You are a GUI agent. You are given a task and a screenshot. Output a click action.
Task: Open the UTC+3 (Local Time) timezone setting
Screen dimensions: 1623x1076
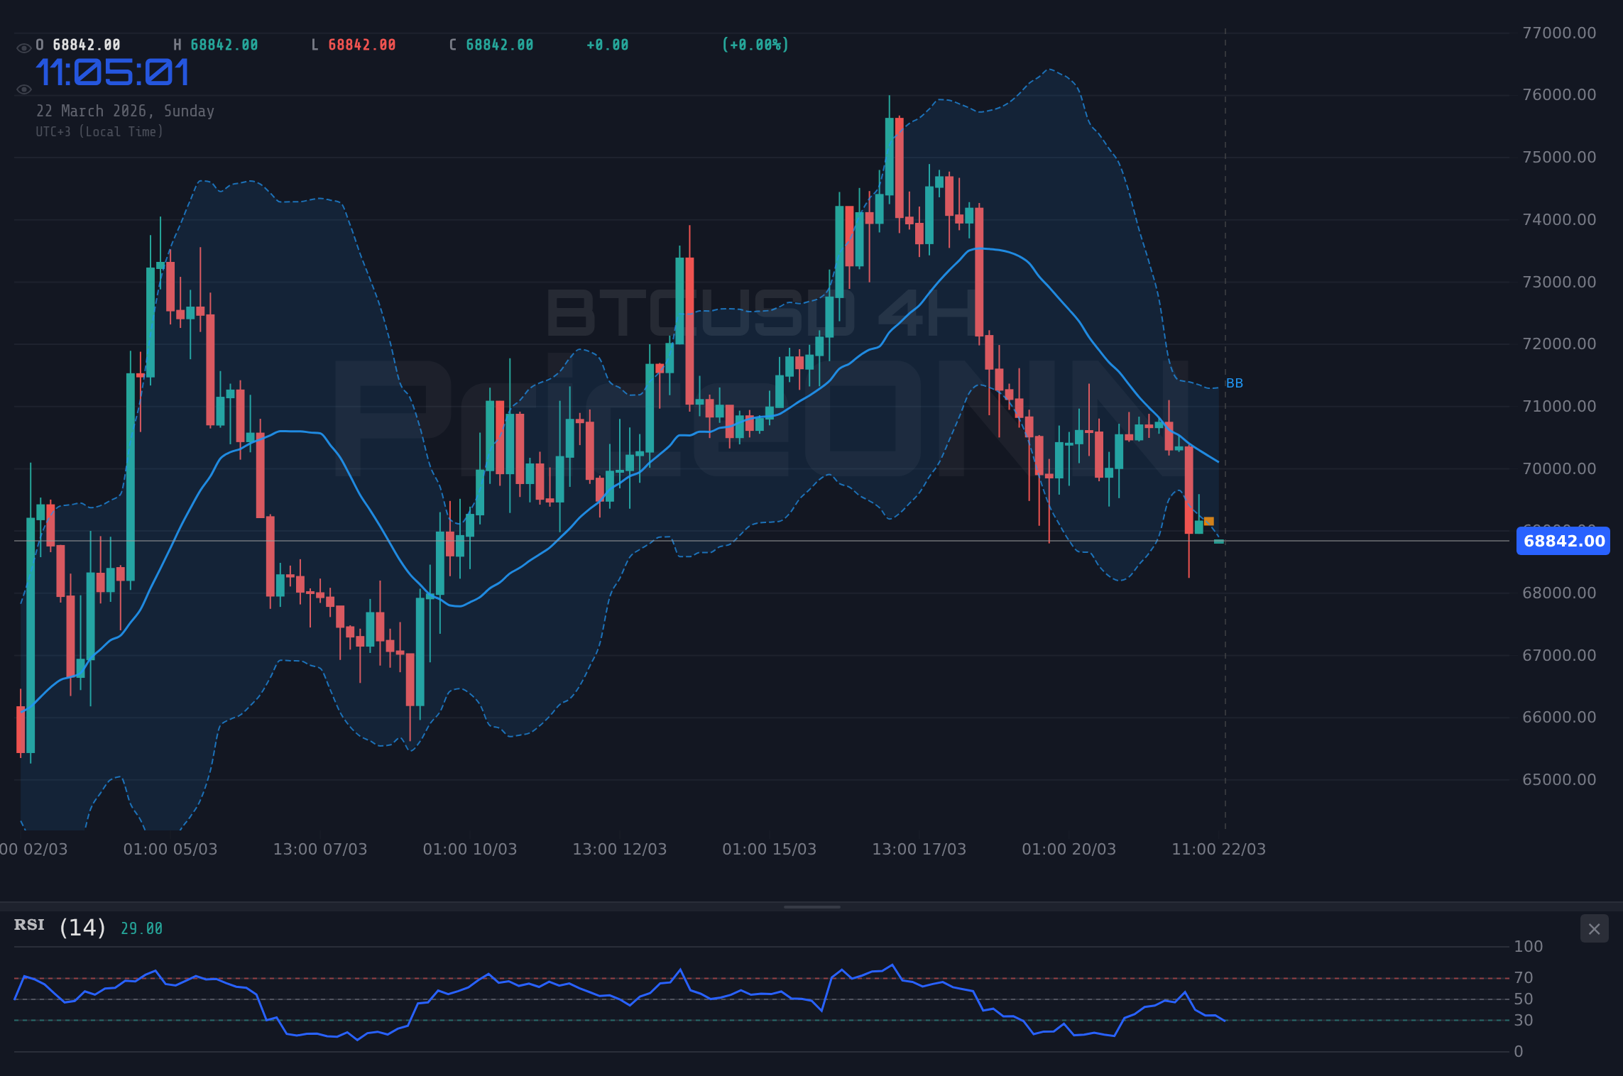[99, 131]
